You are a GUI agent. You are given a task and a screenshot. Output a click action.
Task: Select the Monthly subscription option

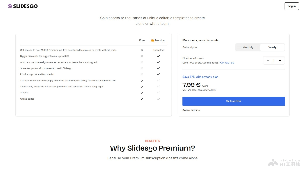point(248,47)
